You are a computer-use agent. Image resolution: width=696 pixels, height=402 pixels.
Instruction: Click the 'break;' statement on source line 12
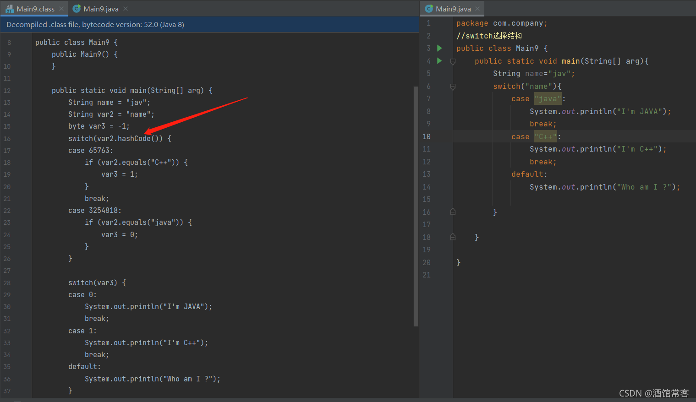[543, 162]
